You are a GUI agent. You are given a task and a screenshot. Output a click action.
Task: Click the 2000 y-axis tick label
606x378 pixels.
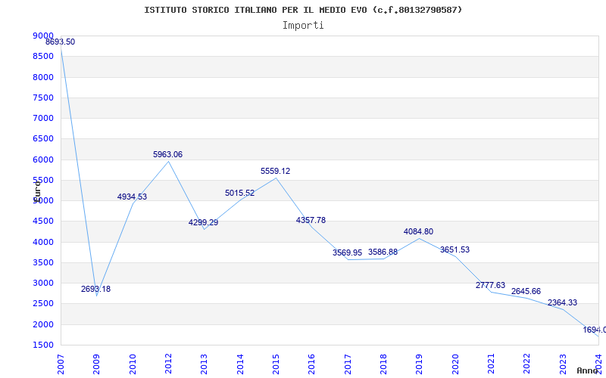[x=43, y=324]
